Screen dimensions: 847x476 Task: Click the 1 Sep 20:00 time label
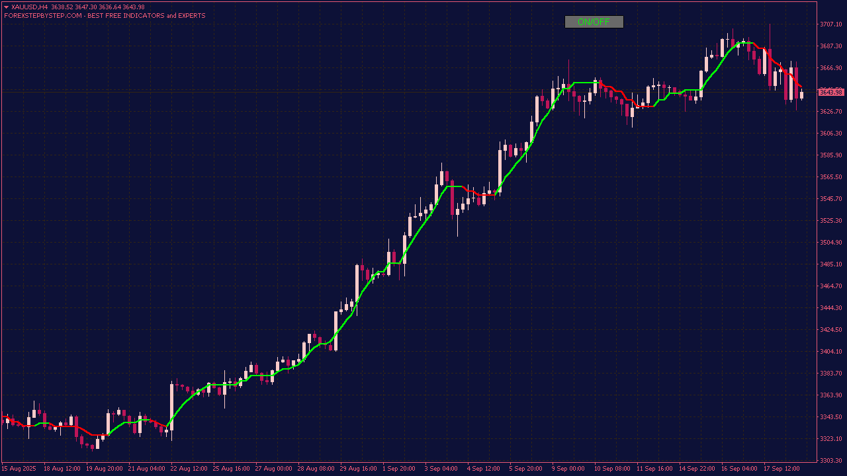(x=398, y=469)
